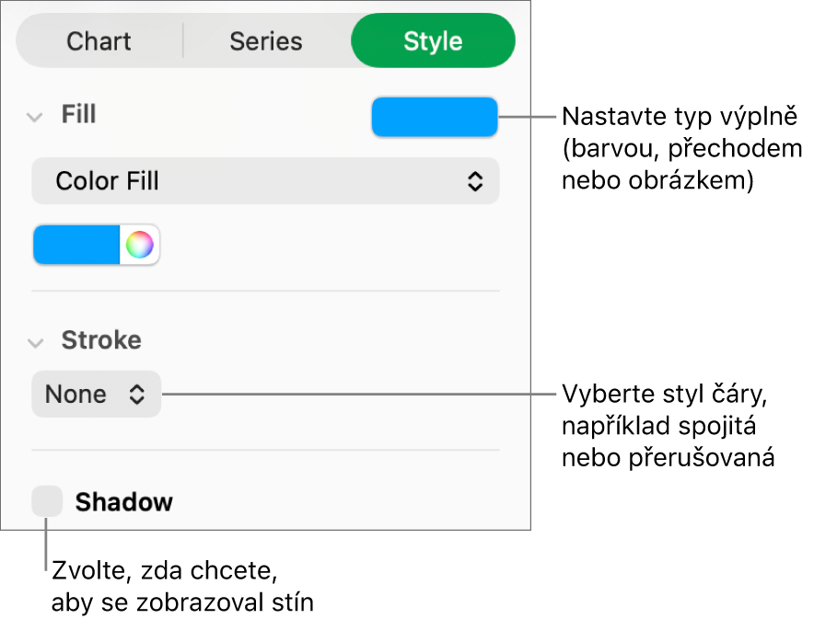Switch to the Chart tab
Image resolution: width=814 pixels, height=619 pixels.
pyautogui.click(x=99, y=40)
